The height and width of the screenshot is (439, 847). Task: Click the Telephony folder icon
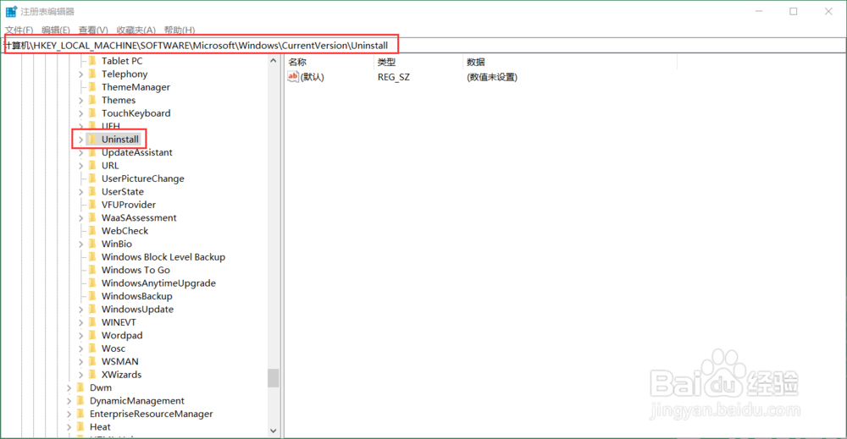[x=92, y=74]
